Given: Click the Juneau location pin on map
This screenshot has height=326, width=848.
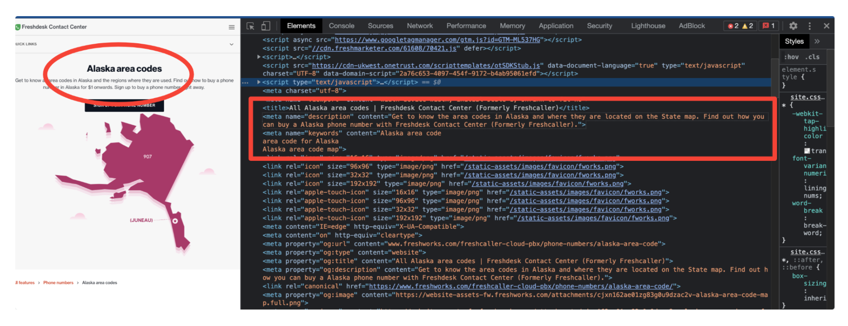Looking at the screenshot, I should pos(175,221).
